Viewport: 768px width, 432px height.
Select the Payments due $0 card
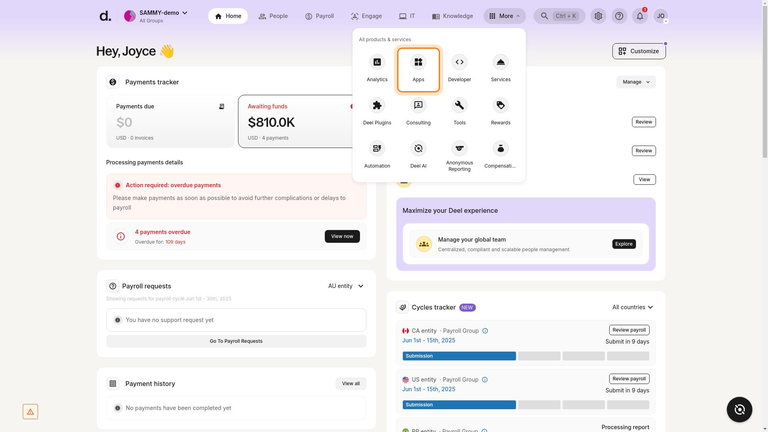click(x=170, y=121)
